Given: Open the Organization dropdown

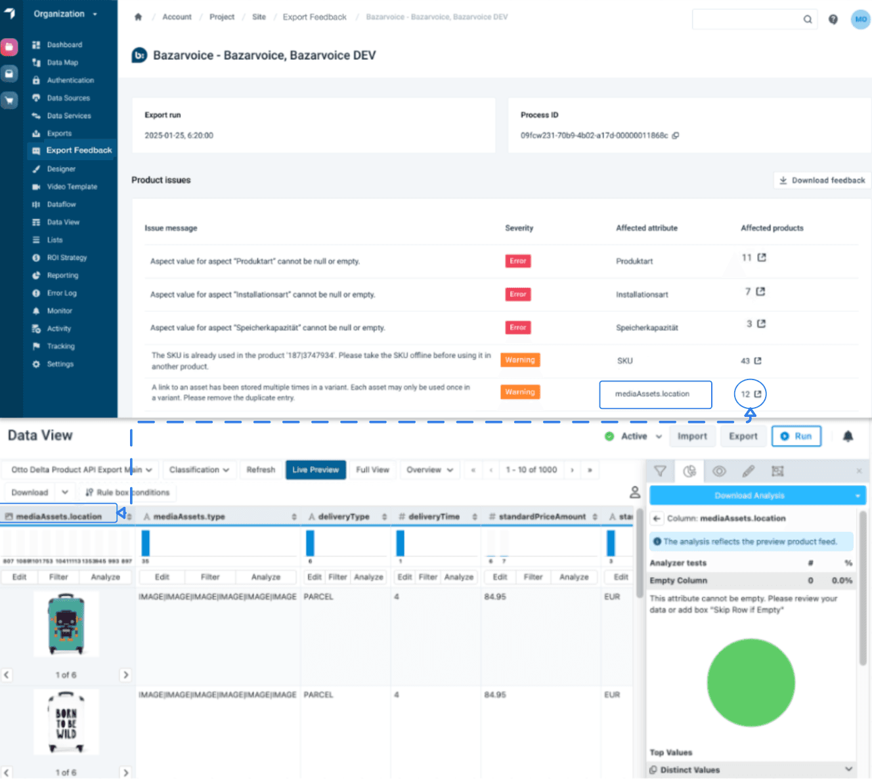Looking at the screenshot, I should point(65,14).
